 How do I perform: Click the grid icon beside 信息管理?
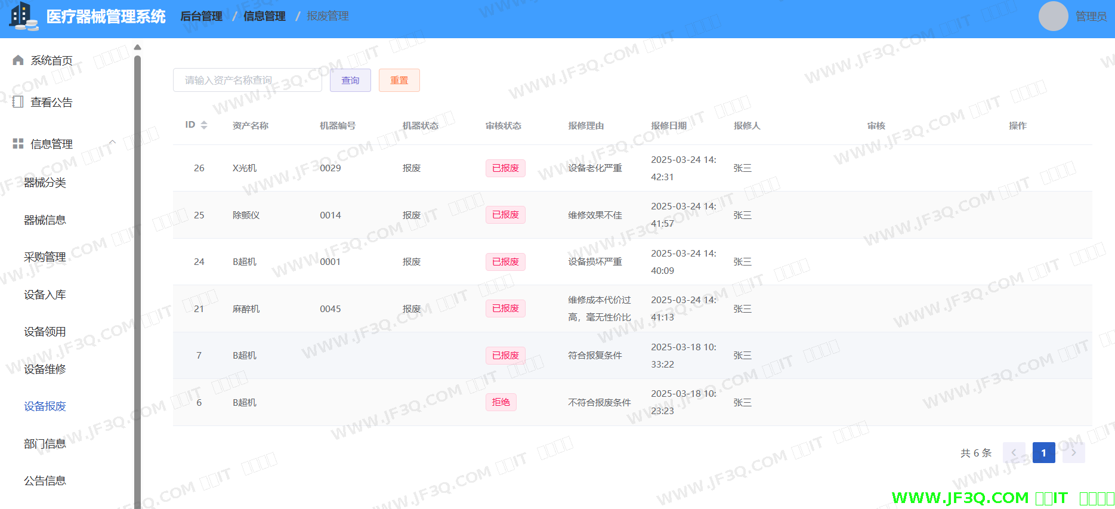pyautogui.click(x=18, y=144)
